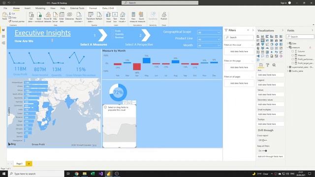The width and height of the screenshot is (315, 177).
Task: Click the Get data ribbon icon
Action: click(31, 17)
